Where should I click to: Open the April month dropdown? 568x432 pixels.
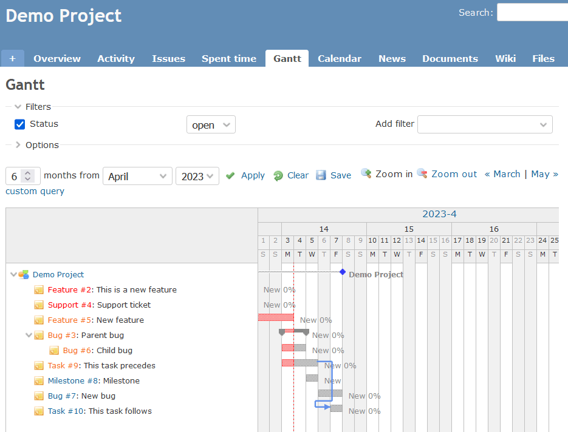click(137, 175)
